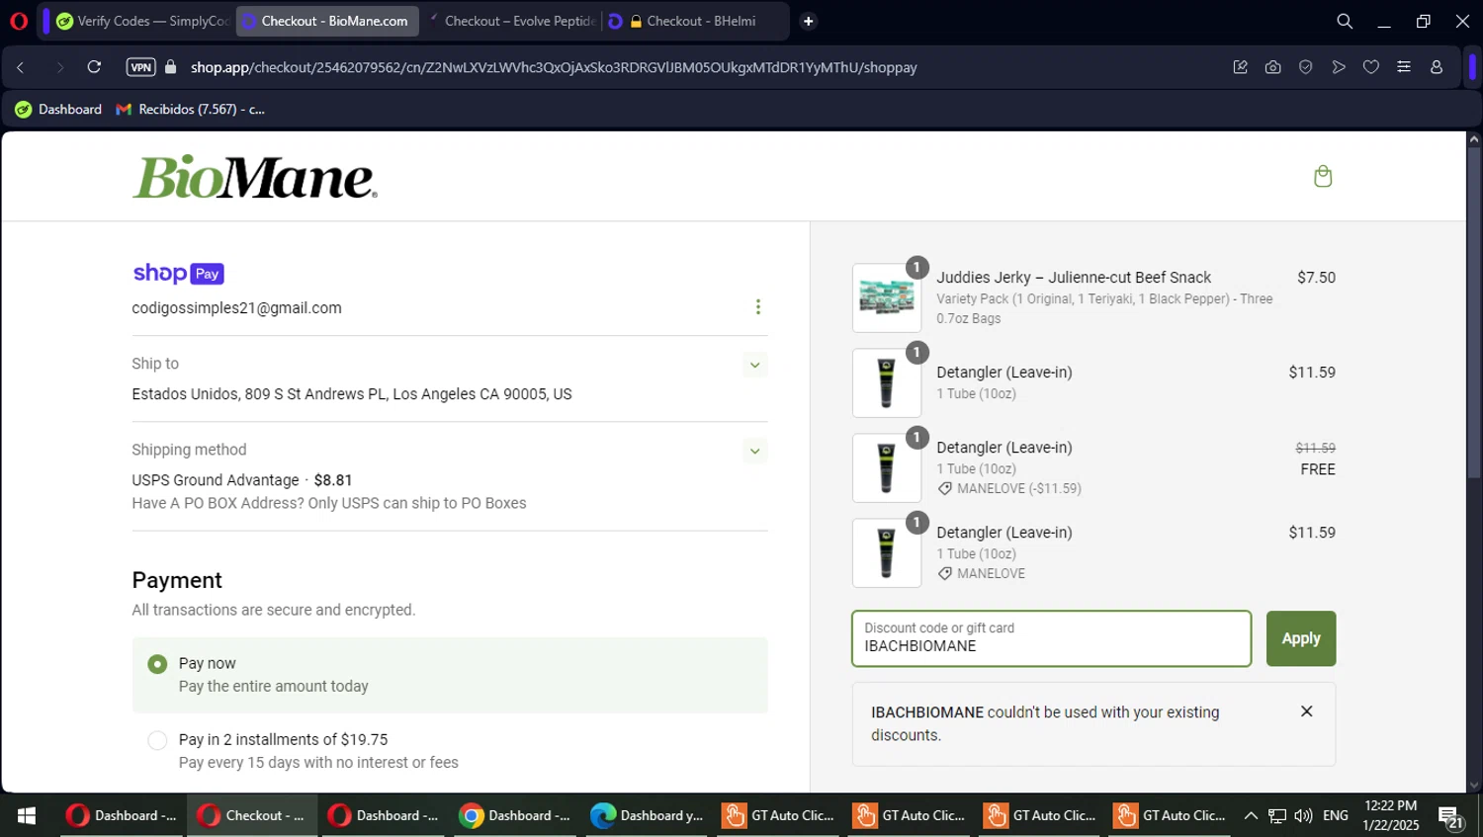Switch to Verify Codes SimplyCodes tab

point(142,21)
